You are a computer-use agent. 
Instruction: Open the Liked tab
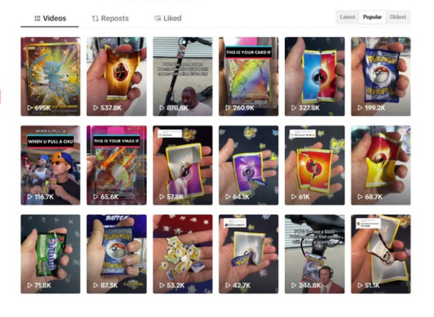point(168,19)
